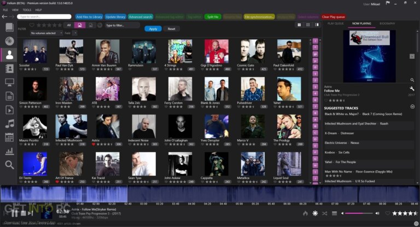Toggle favorite heart for current track in player
Viewport: 420px width, 227px height.
pos(387,213)
